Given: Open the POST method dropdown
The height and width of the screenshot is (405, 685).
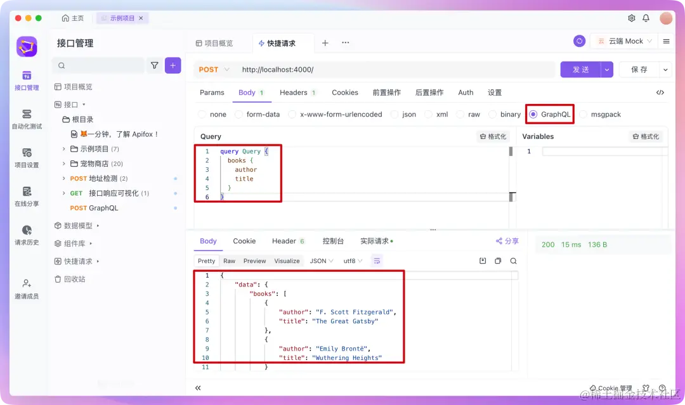Looking at the screenshot, I should coord(214,69).
